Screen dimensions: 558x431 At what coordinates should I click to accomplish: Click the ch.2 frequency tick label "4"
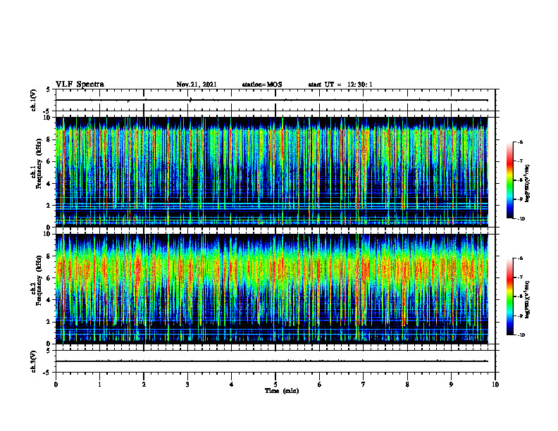coord(49,300)
